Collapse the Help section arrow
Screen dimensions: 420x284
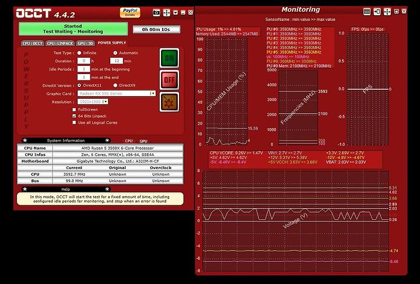107,190
